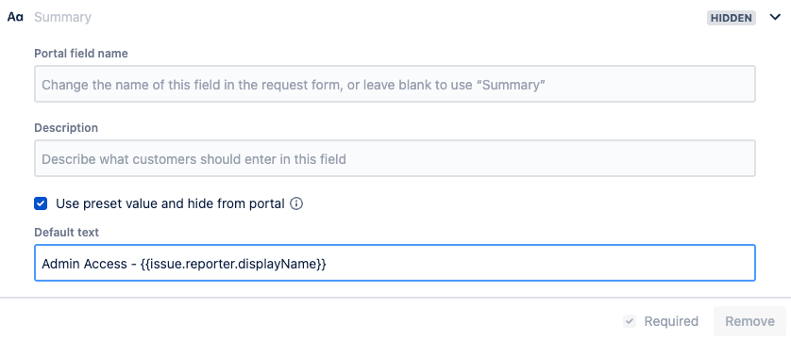791x340 pixels.
Task: Click the Portal field name label
Action: coord(81,54)
